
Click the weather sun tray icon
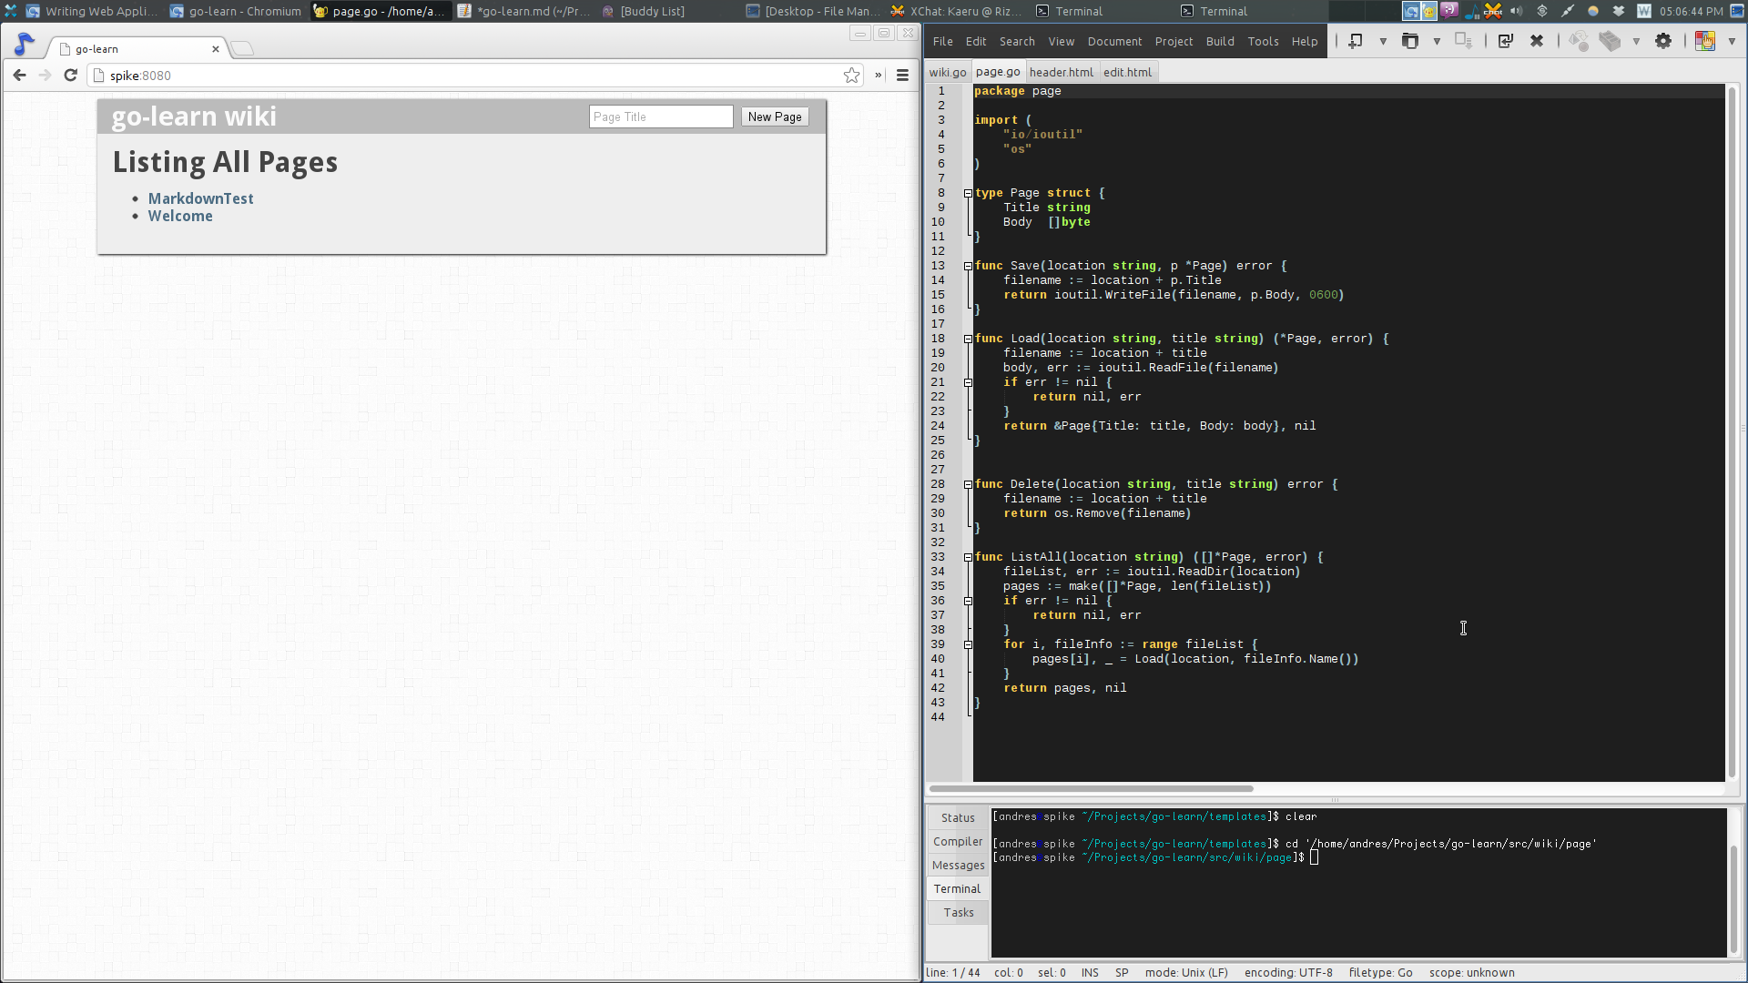coord(1592,11)
